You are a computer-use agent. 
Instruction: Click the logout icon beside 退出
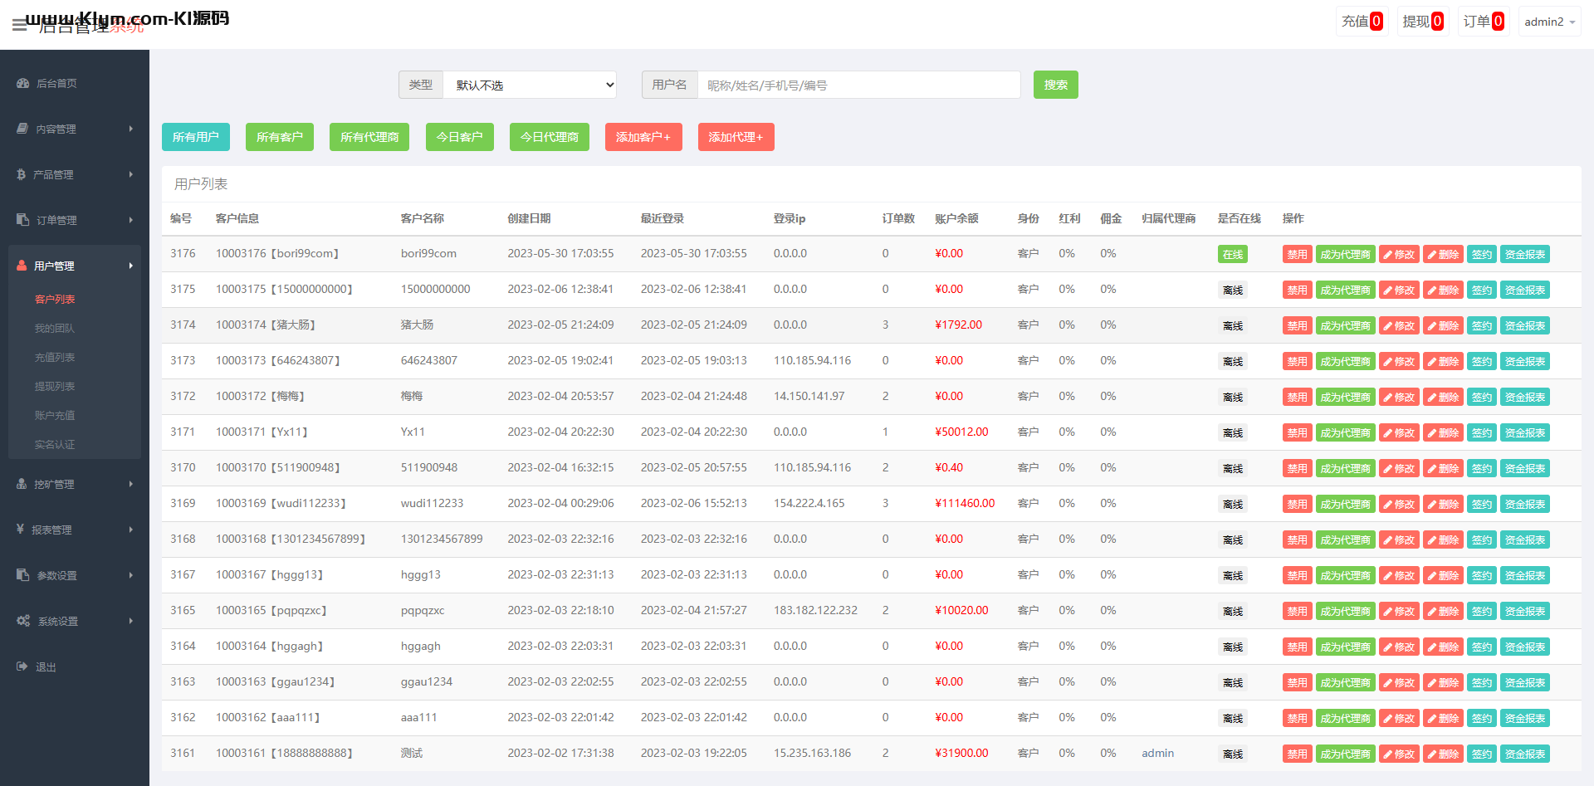(x=22, y=666)
